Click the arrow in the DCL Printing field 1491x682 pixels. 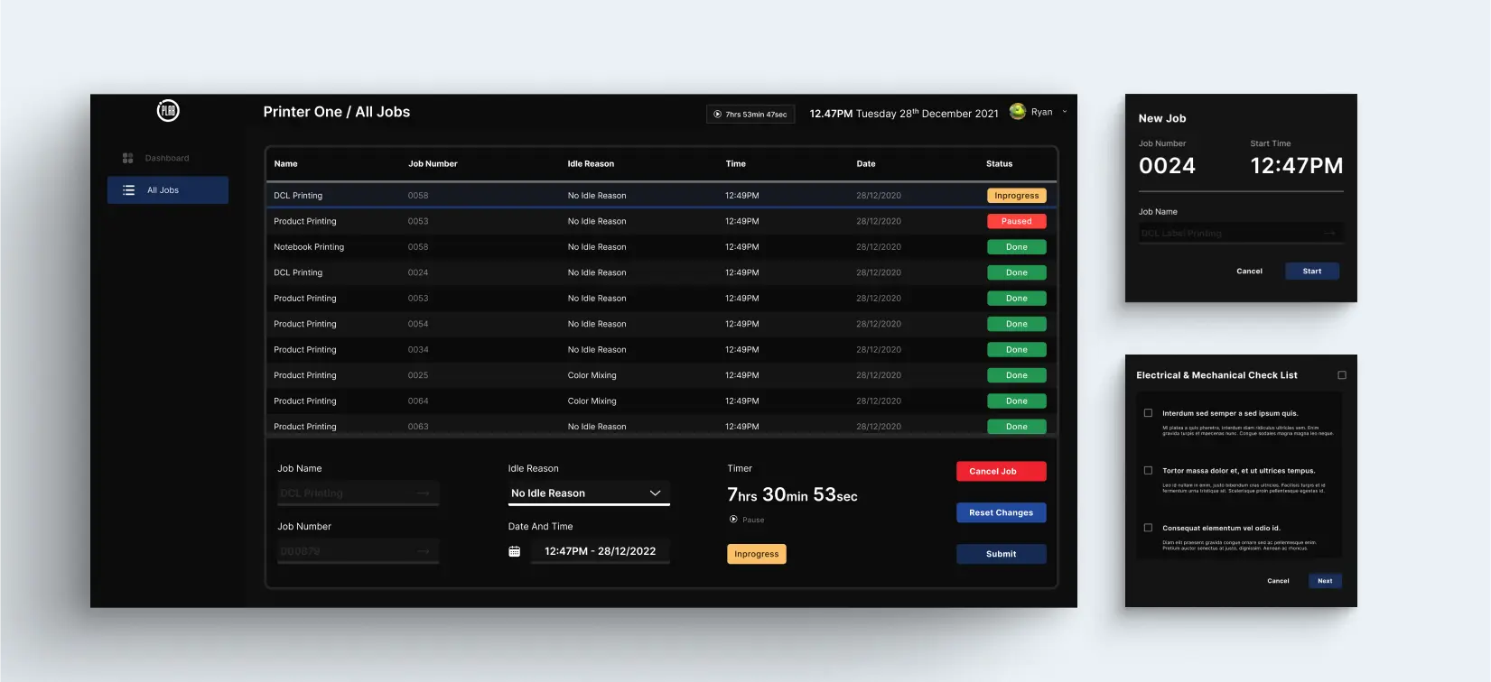[x=423, y=493]
